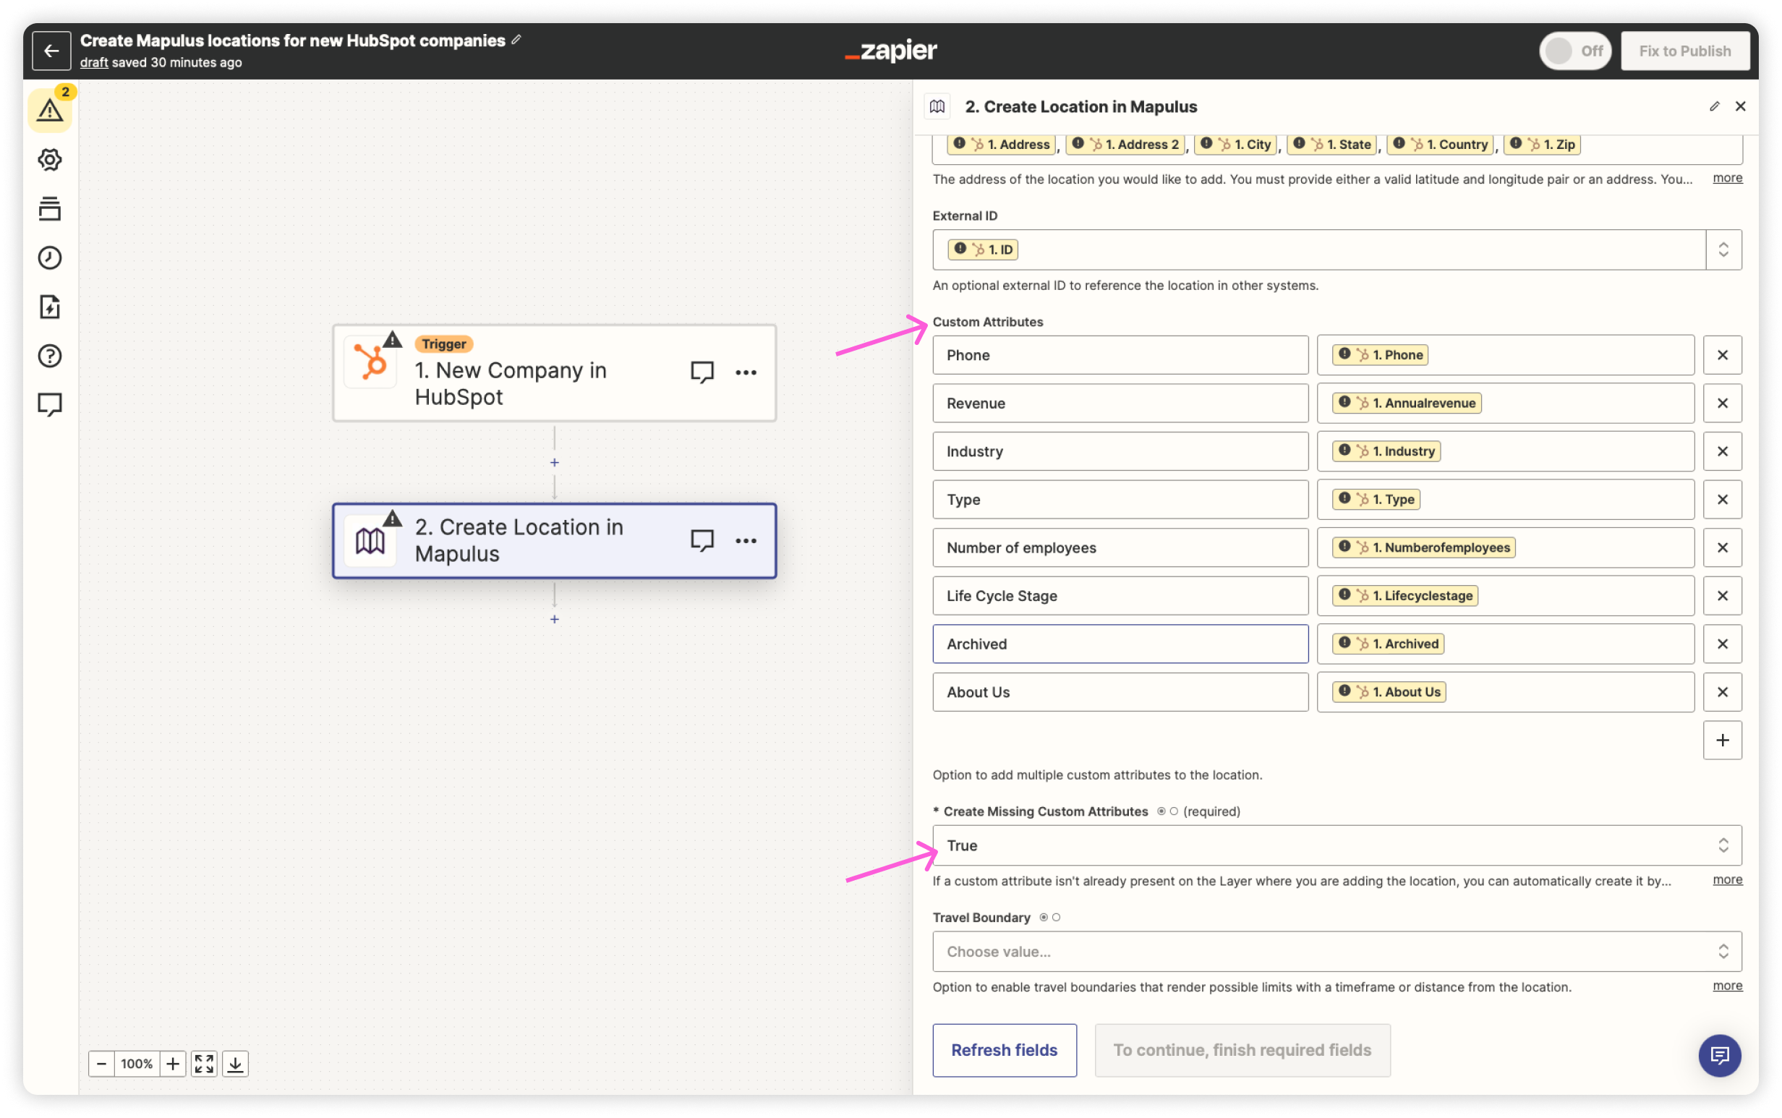
Task: Select the Create Location in Mapulus step
Action: [555, 540]
